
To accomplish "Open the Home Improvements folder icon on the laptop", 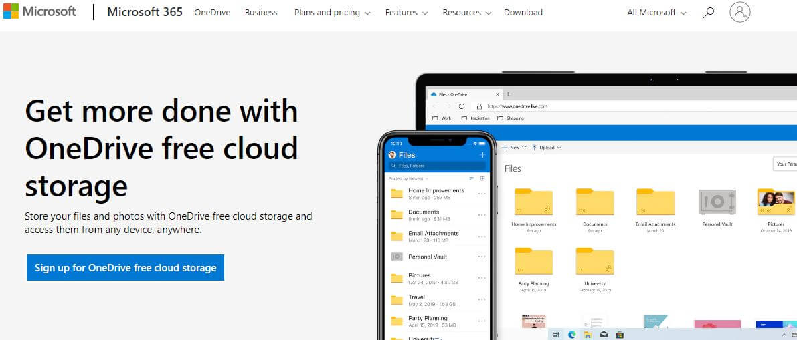I will 534,202.
